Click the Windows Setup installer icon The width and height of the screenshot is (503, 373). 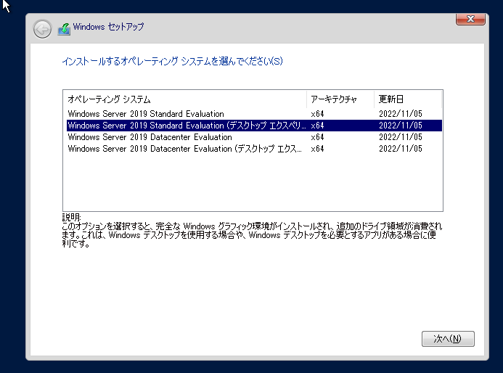tap(64, 29)
